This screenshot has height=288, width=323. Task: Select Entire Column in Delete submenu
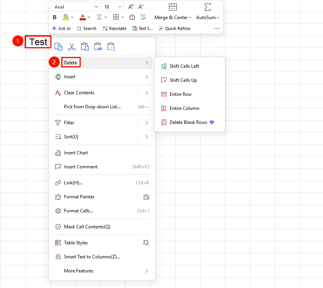[190, 108]
